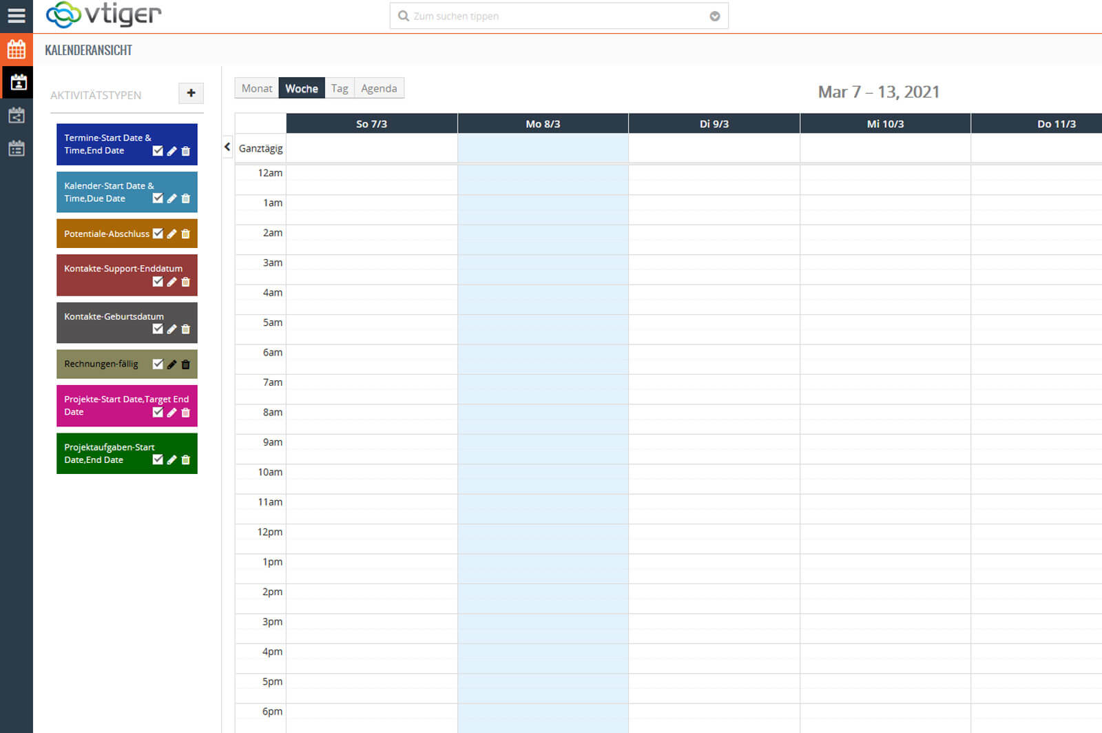Open the shared calendar sidebar icon
This screenshot has height=733, width=1102.
tap(17, 116)
